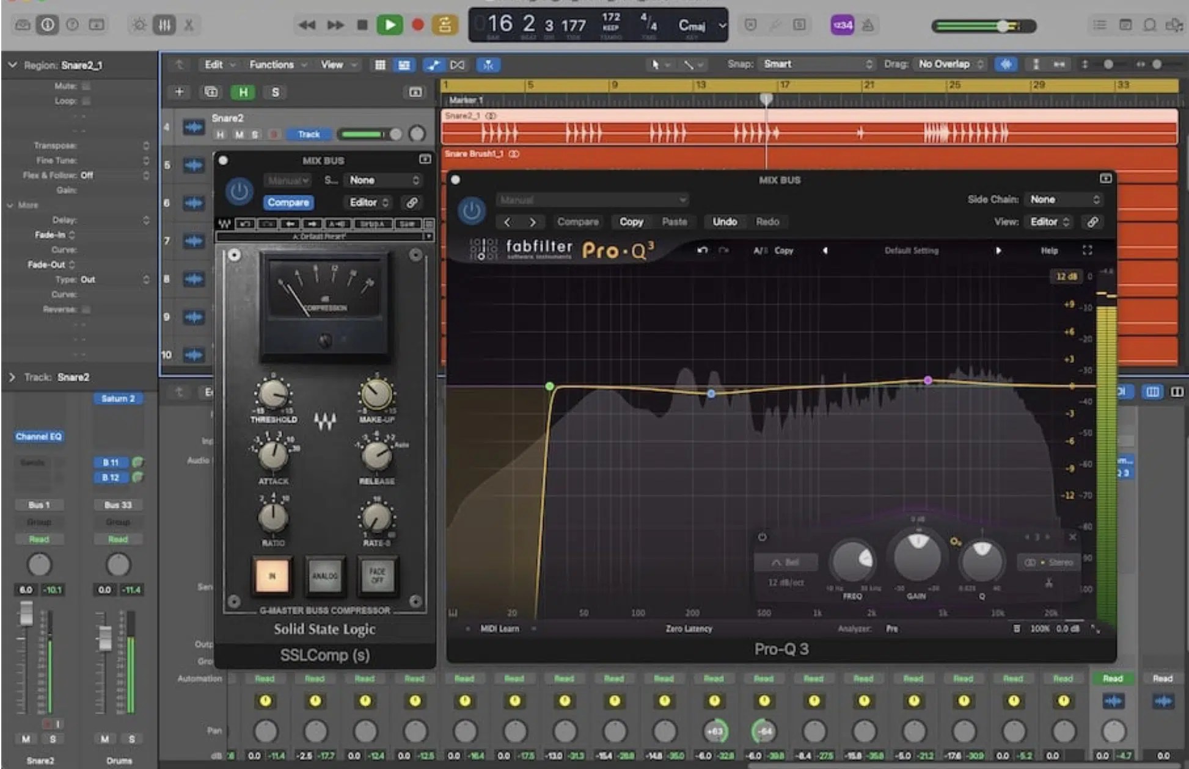Viewport: 1189px width, 769px height.
Task: Toggle the Cycle mode button
Action: click(x=445, y=25)
